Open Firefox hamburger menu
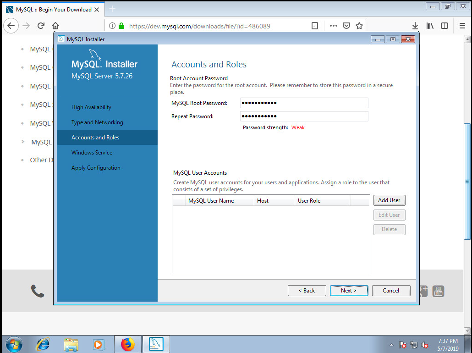This screenshot has height=353, width=472. point(462,26)
